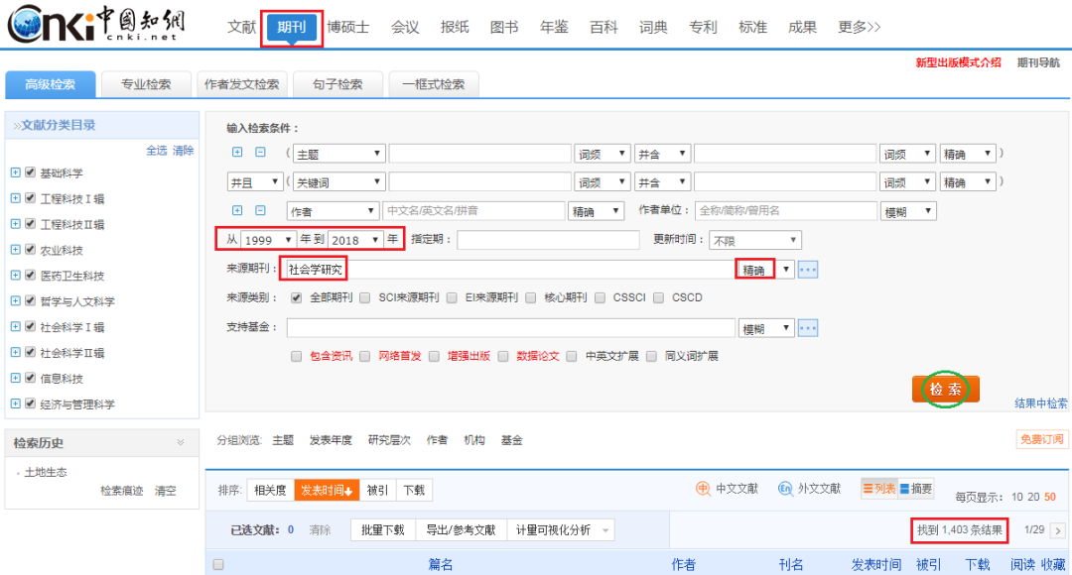Image resolution: width=1072 pixels, height=575 pixels.
Task: Switch results to 列表 list view
Action: [x=878, y=487]
